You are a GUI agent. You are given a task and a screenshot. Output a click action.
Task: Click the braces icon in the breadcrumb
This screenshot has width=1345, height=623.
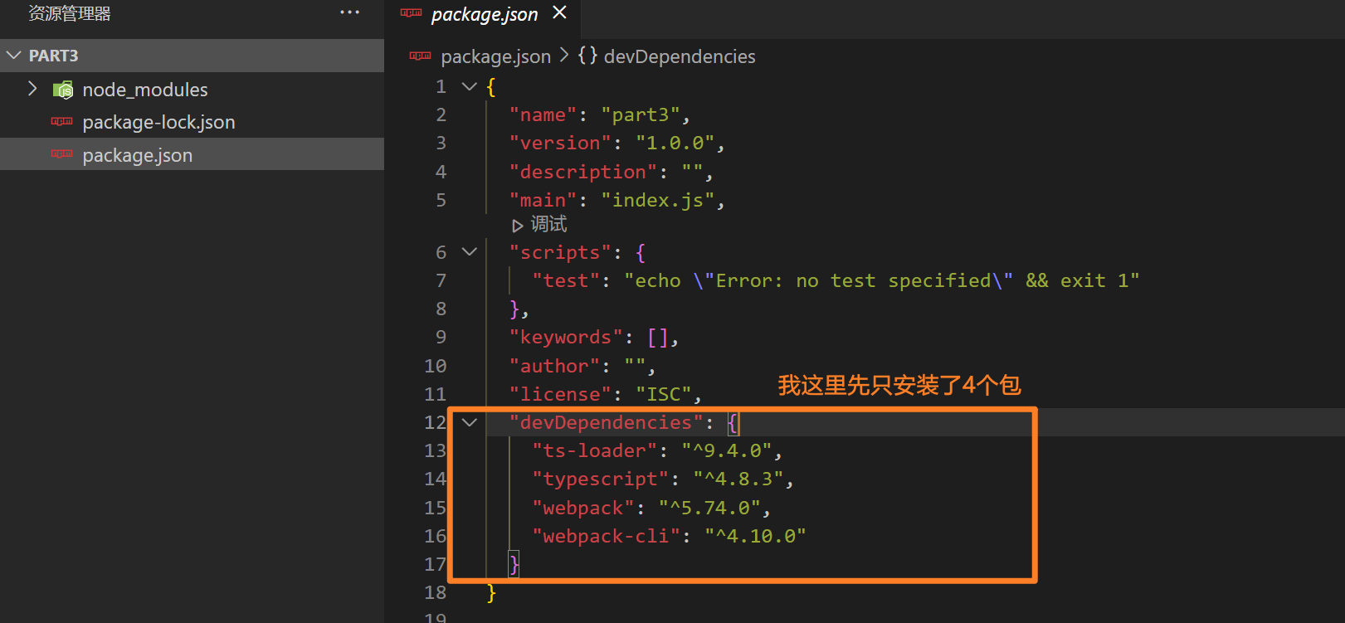(587, 56)
